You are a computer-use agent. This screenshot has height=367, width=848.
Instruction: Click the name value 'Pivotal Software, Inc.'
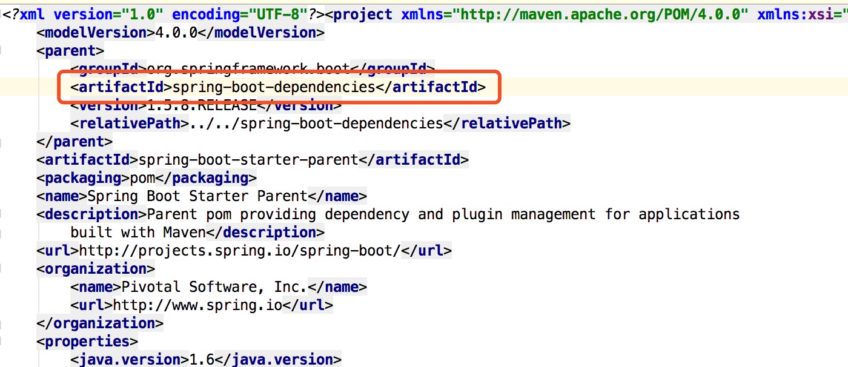coord(214,287)
